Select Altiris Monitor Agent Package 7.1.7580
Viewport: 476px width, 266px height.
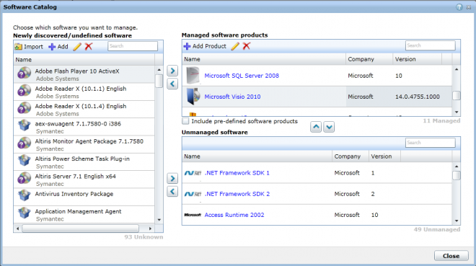(84, 145)
